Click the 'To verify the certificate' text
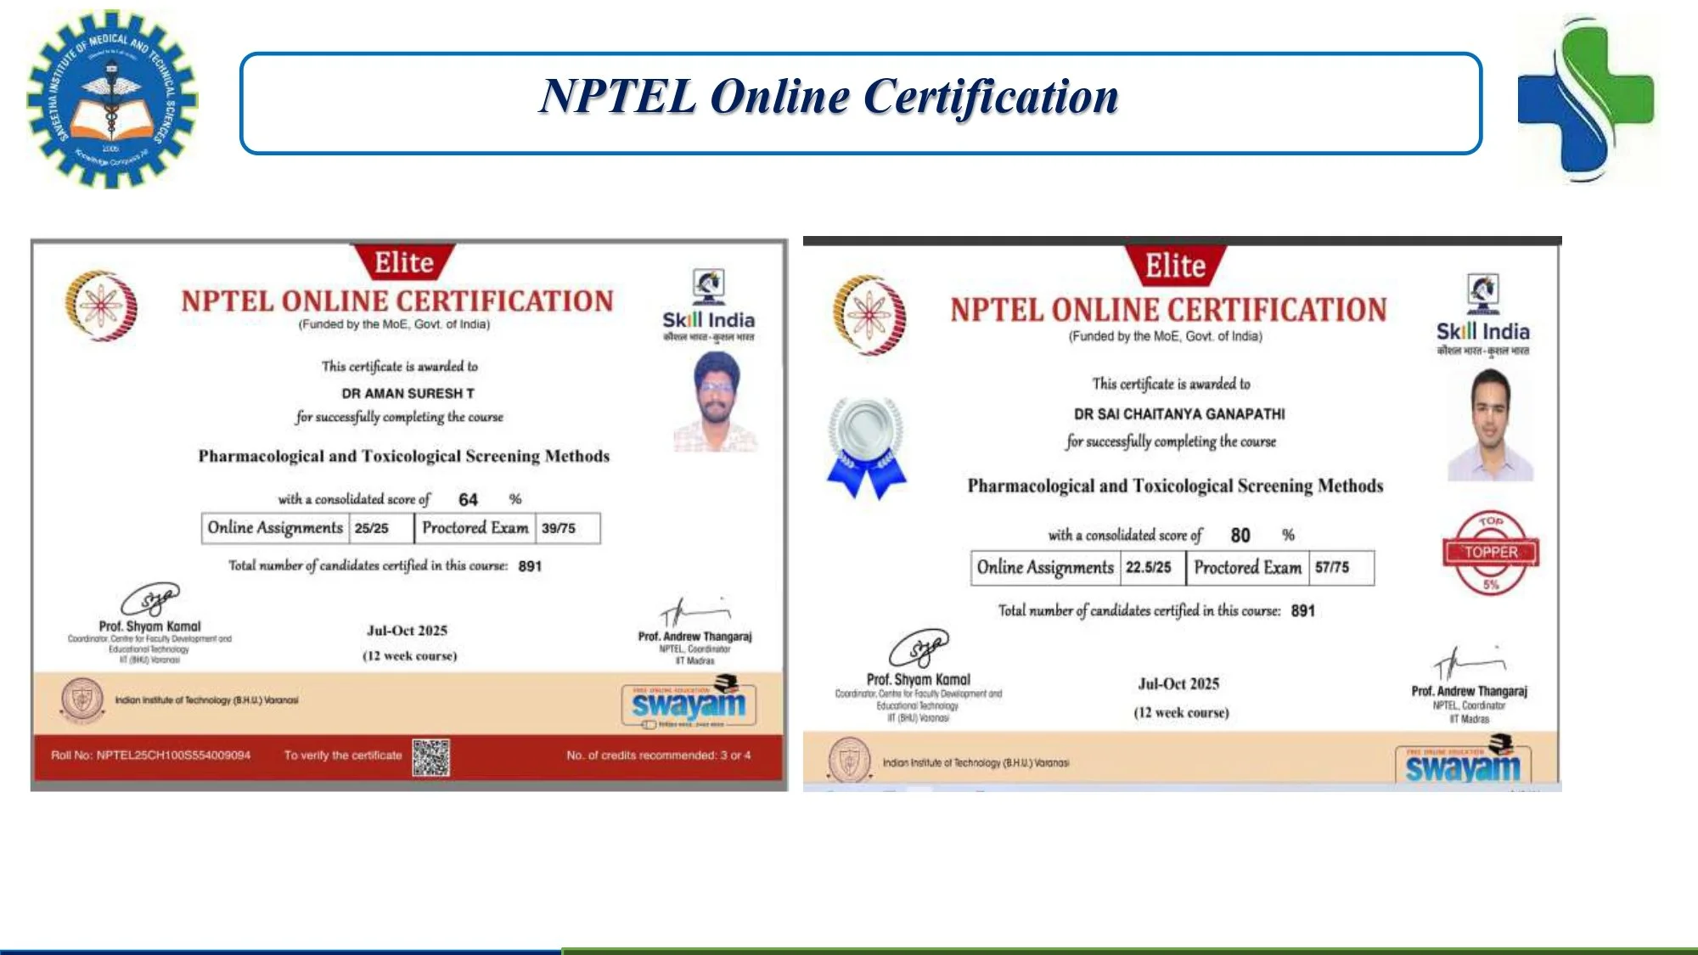 [343, 755]
